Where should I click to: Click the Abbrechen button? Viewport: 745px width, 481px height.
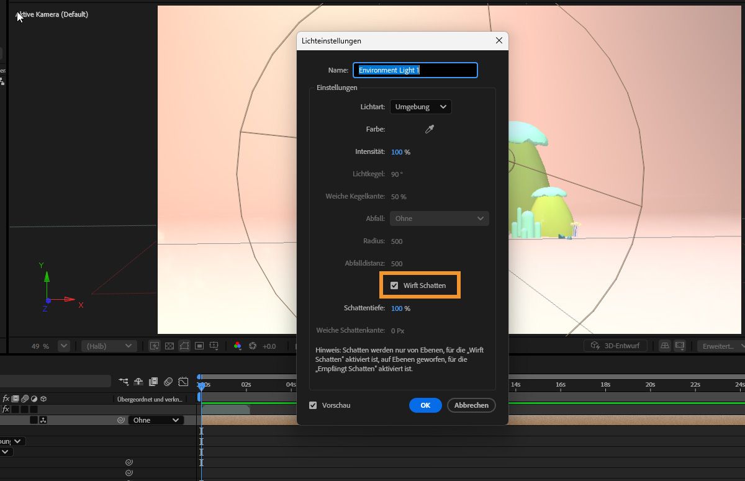(471, 405)
